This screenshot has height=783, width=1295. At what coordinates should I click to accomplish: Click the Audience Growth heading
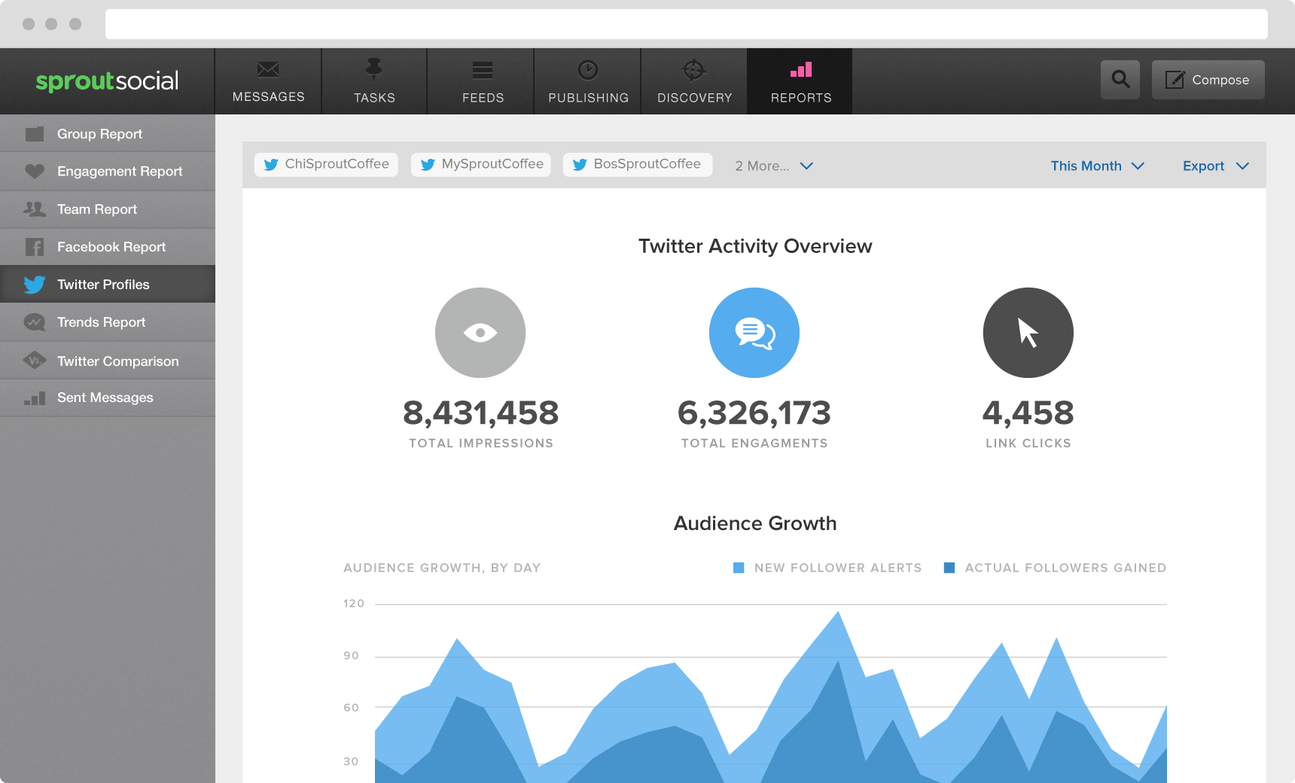pos(755,523)
